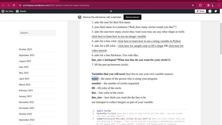Viewport: 222px width, 125px height.
Task: View site information icon in address bar
Action: pos(20,6)
